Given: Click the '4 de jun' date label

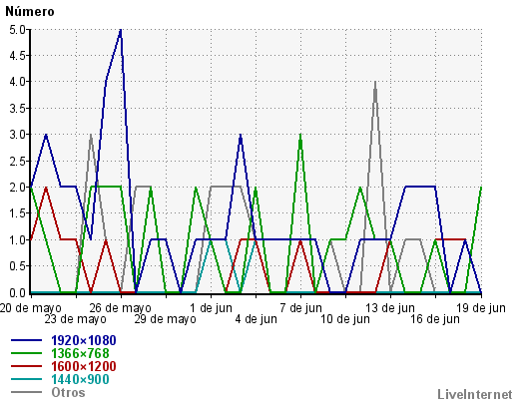Looking at the screenshot, I should [x=256, y=319].
